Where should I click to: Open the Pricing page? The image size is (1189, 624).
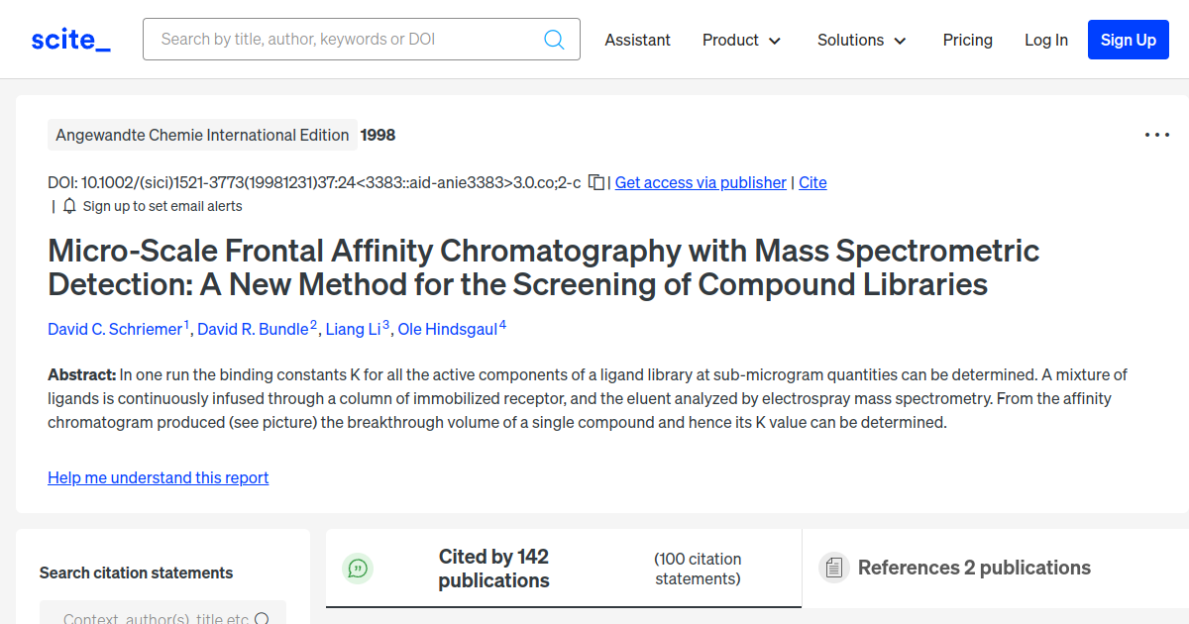click(x=967, y=41)
